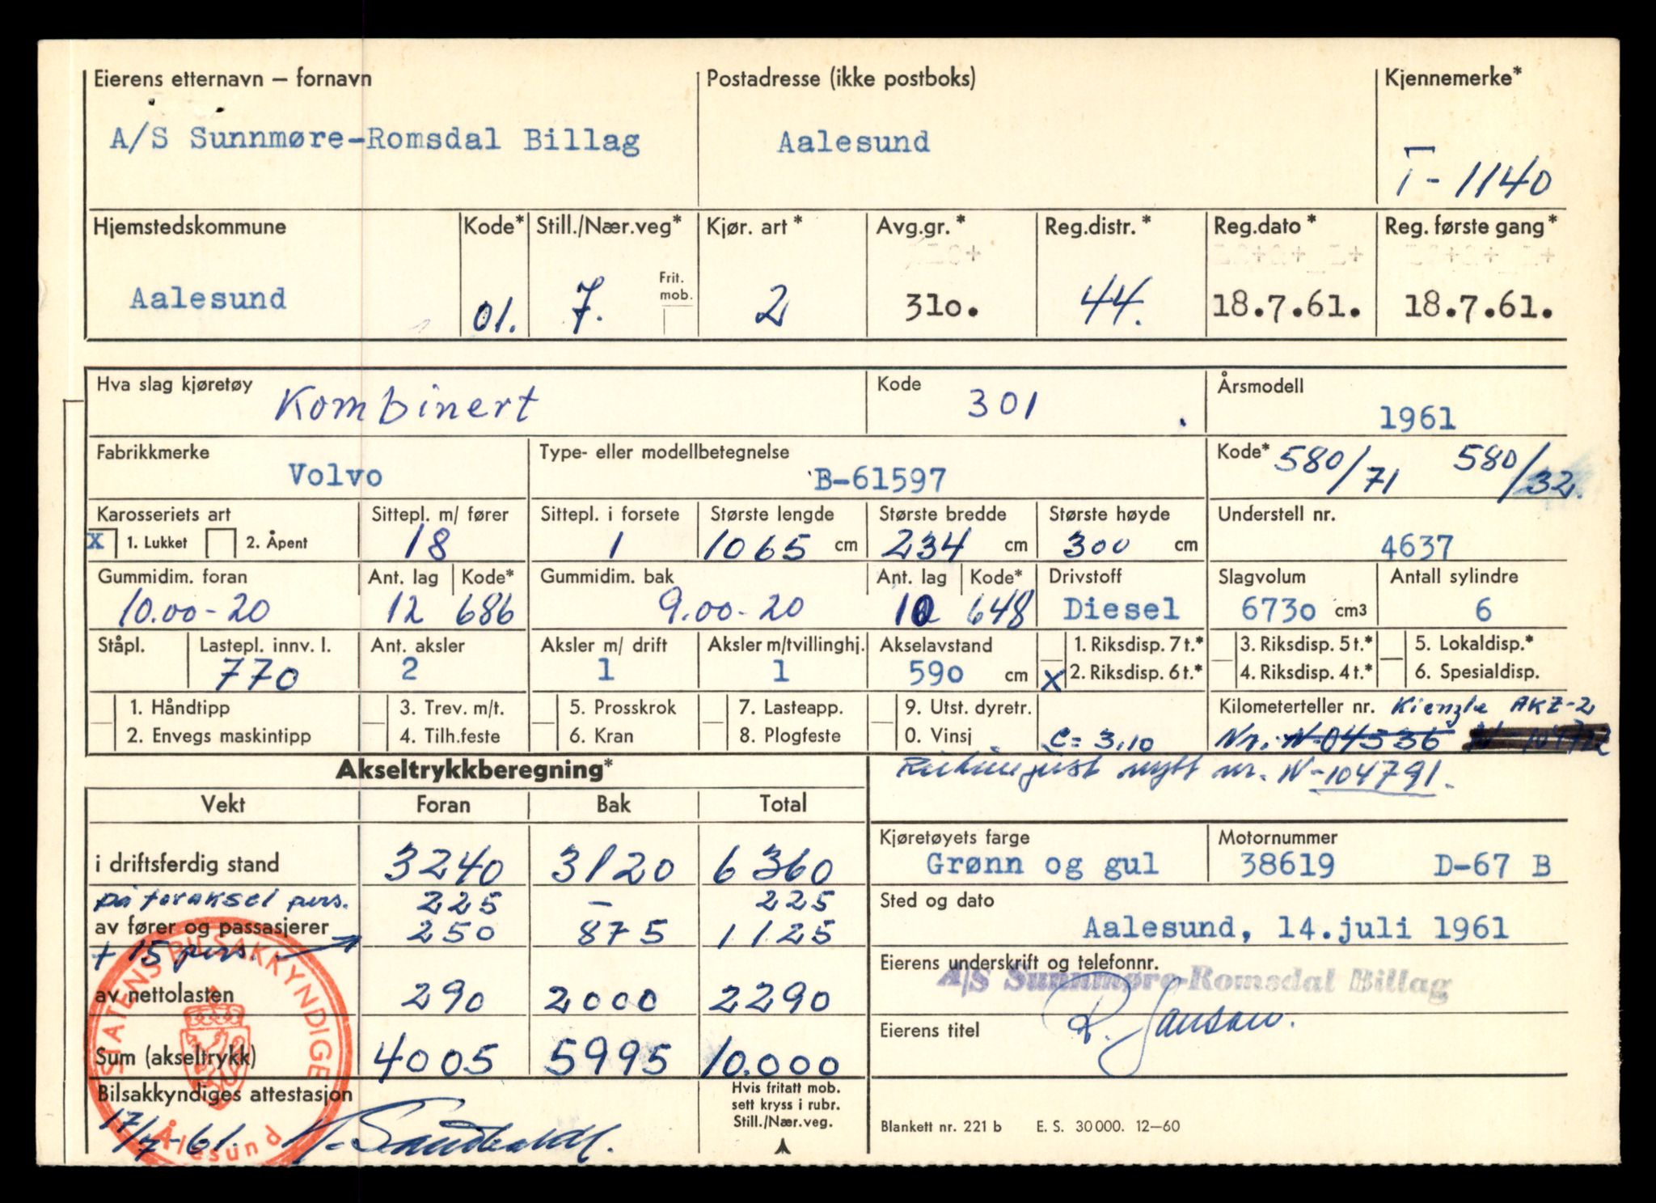This screenshot has height=1203, width=1656.
Task: Click Slagvolum value '6730'
Action: [1278, 609]
